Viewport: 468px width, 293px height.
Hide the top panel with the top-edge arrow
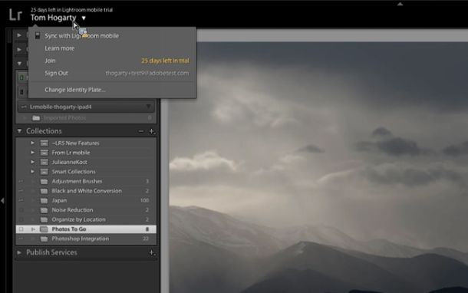pyautogui.click(x=400, y=4)
